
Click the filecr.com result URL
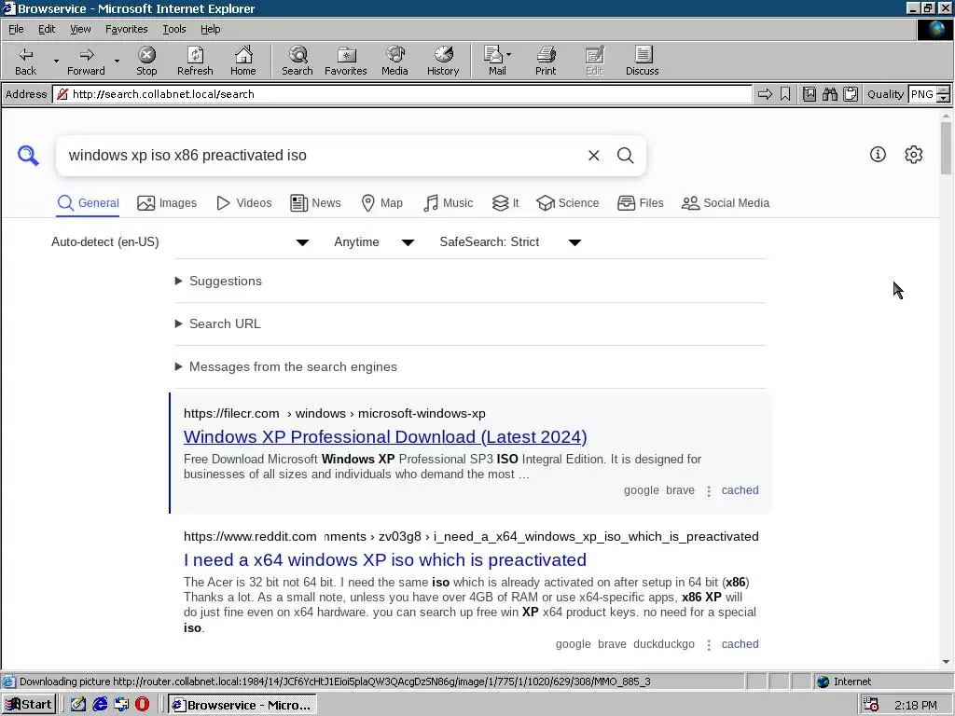pos(335,413)
